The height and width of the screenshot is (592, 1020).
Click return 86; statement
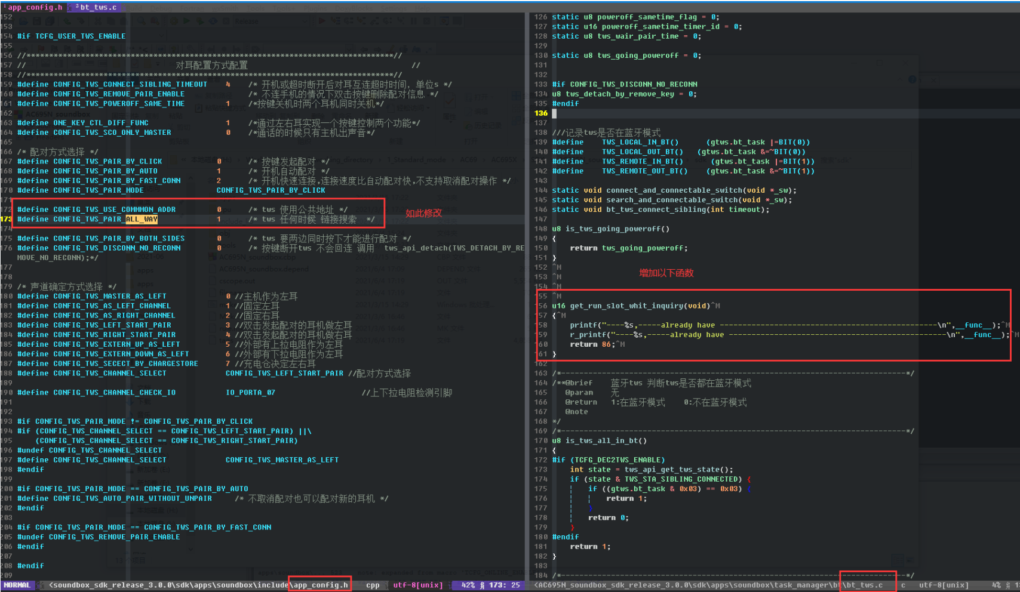pyautogui.click(x=594, y=344)
